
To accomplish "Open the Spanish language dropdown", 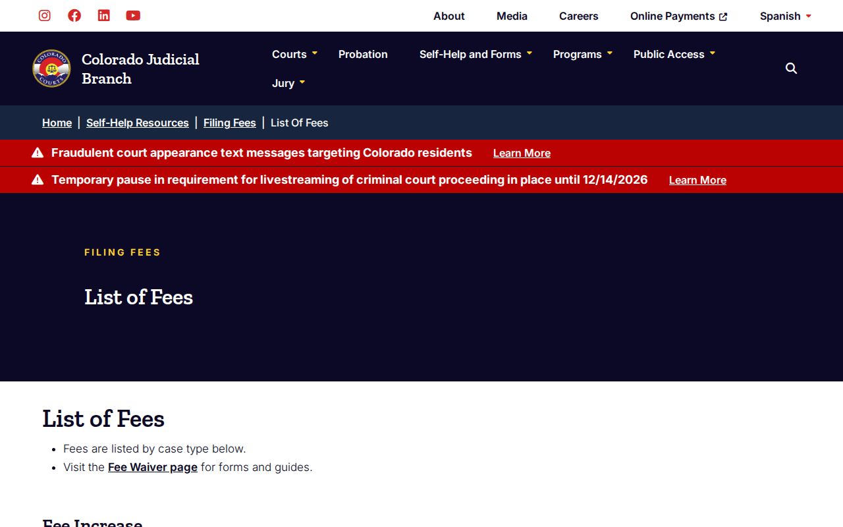I will tap(786, 16).
